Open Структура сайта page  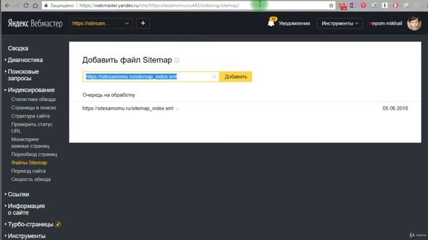point(30,116)
